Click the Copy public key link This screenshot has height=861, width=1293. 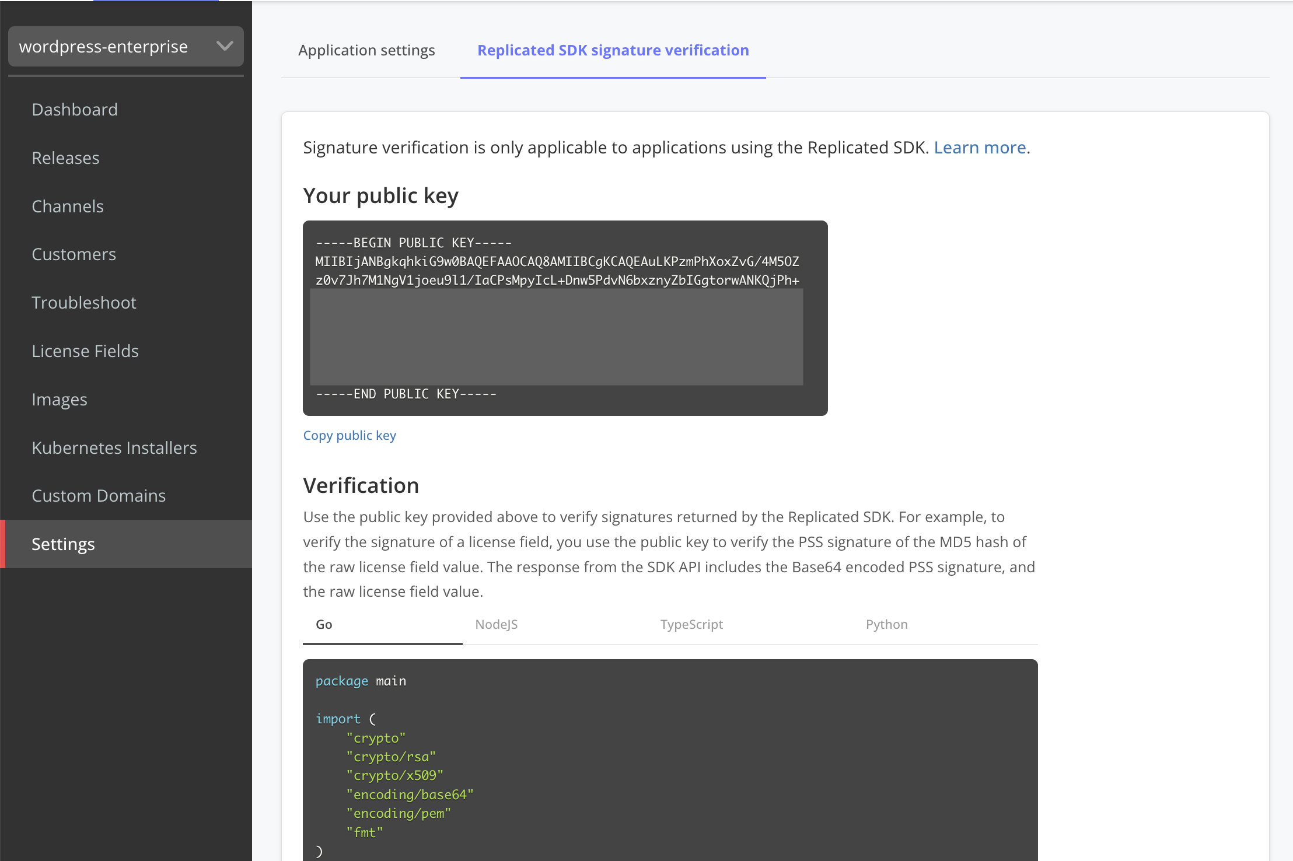click(351, 435)
